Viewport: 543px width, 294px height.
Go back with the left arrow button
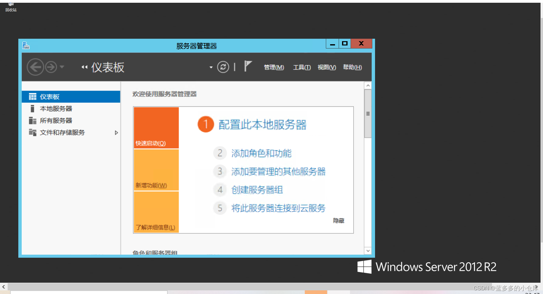35,67
